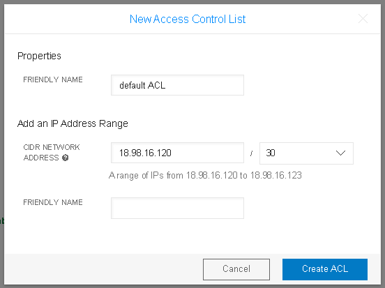
Task: Focus the ACL friendly name field
Action: point(177,85)
